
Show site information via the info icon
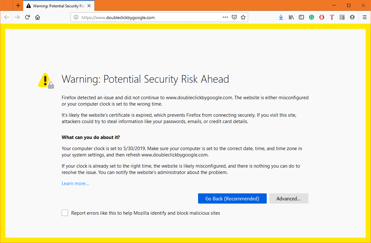pos(76,17)
